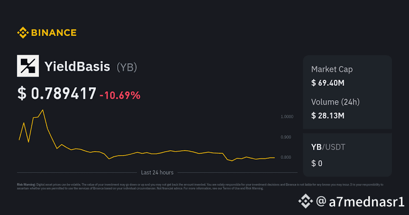Click the Binance diamond logo icon at top
The width and height of the screenshot is (409, 215).
(22, 33)
